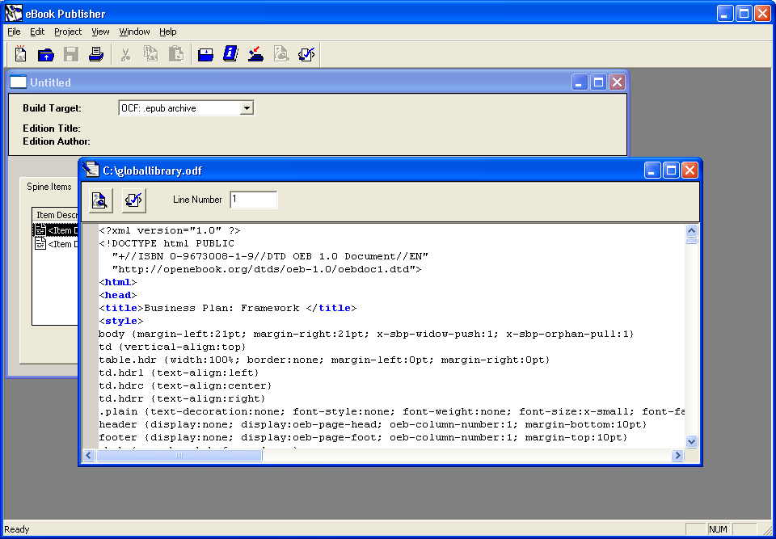Click the validate checkmark button in editor window
This screenshot has width=776, height=539.
(133, 200)
